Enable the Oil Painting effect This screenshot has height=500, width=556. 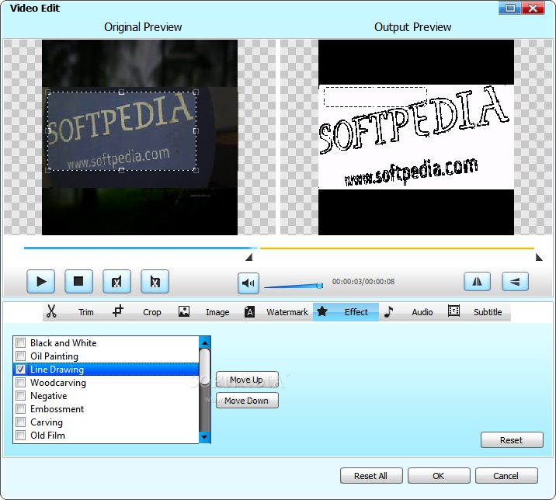point(21,356)
